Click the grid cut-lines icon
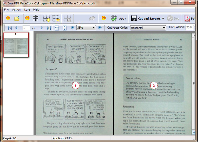 click(x=35, y=18)
